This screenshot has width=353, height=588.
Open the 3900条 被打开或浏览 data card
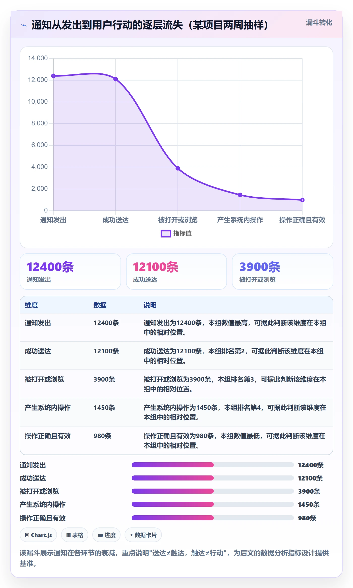[x=283, y=272]
